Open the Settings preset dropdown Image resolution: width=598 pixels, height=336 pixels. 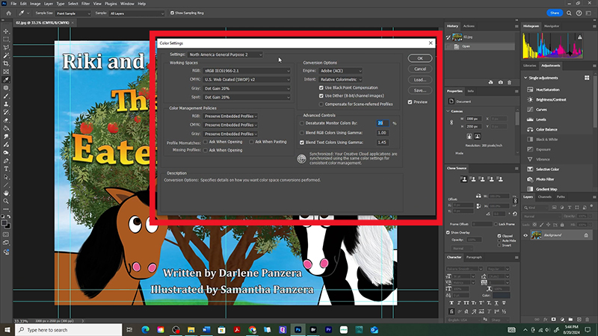(x=225, y=55)
